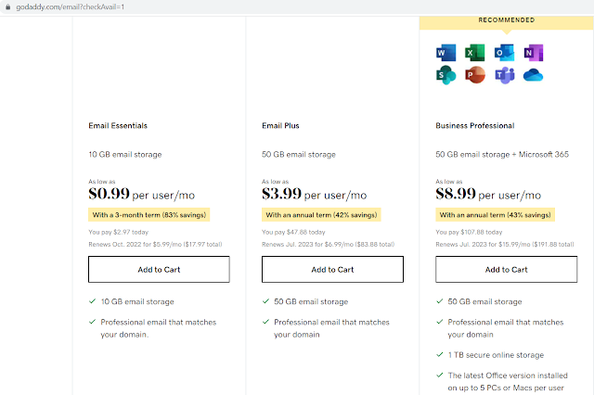Click the 42% savings annual term badge
The height and width of the screenshot is (395, 594).
pos(320,215)
